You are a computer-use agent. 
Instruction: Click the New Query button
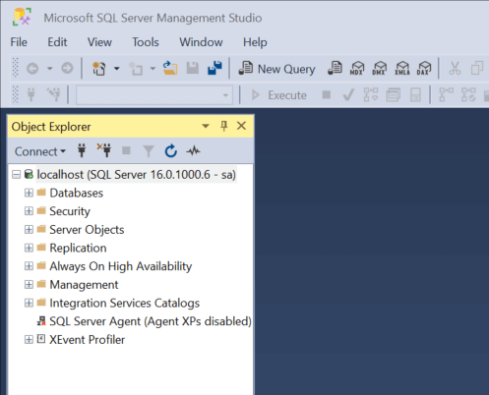click(x=276, y=69)
